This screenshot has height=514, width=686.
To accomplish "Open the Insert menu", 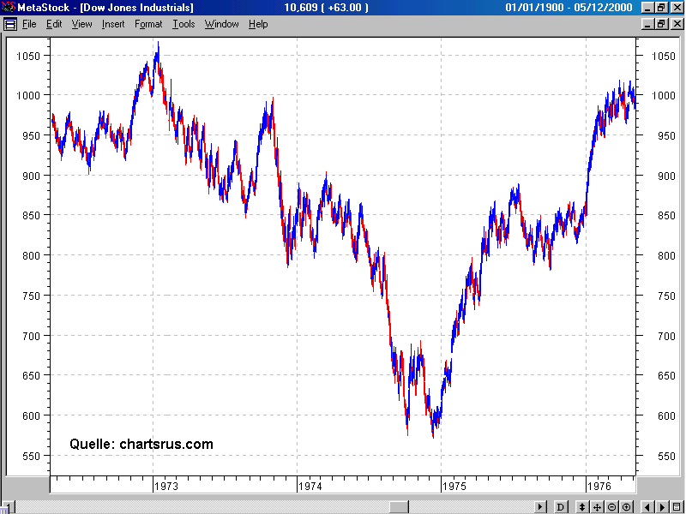I will coord(113,24).
